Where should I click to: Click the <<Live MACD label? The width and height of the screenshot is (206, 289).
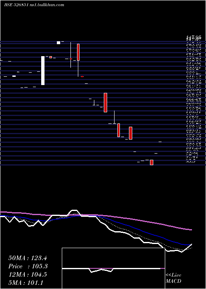pos(173,278)
